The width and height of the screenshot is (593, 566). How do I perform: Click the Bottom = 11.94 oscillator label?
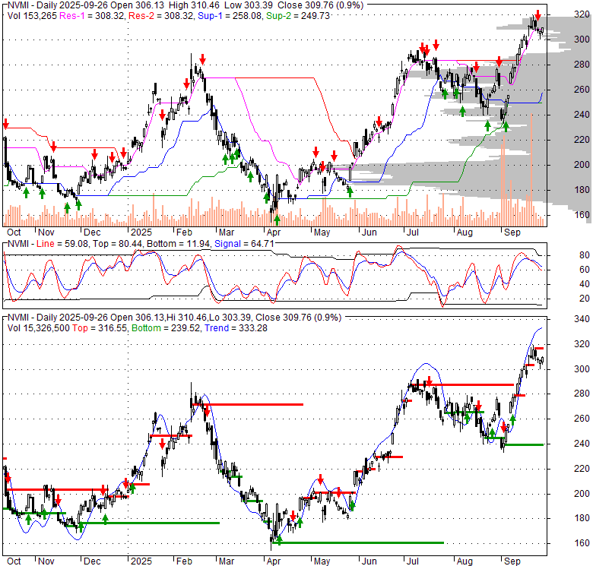[178, 244]
